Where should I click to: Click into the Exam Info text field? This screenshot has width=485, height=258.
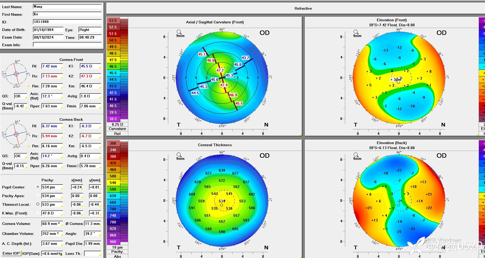pos(67,45)
